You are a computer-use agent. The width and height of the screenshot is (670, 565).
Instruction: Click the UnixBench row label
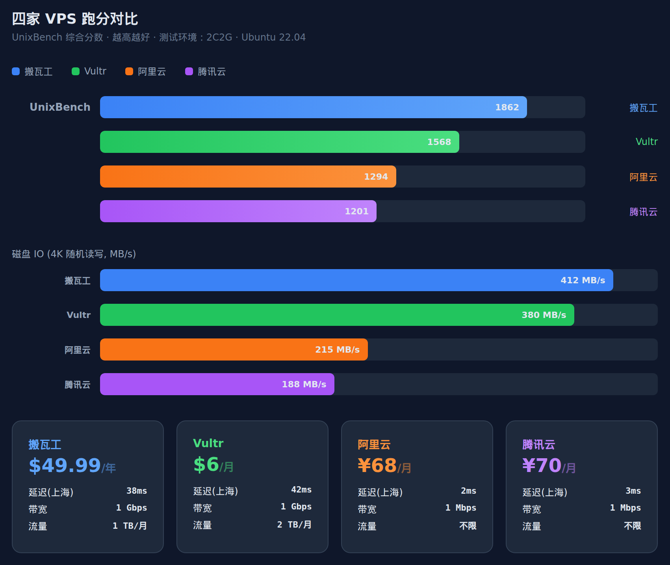(x=60, y=107)
